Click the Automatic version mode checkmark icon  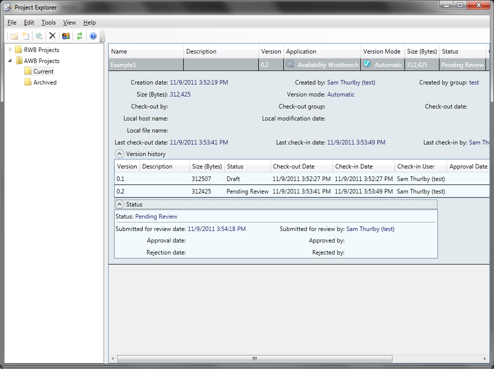[367, 64]
